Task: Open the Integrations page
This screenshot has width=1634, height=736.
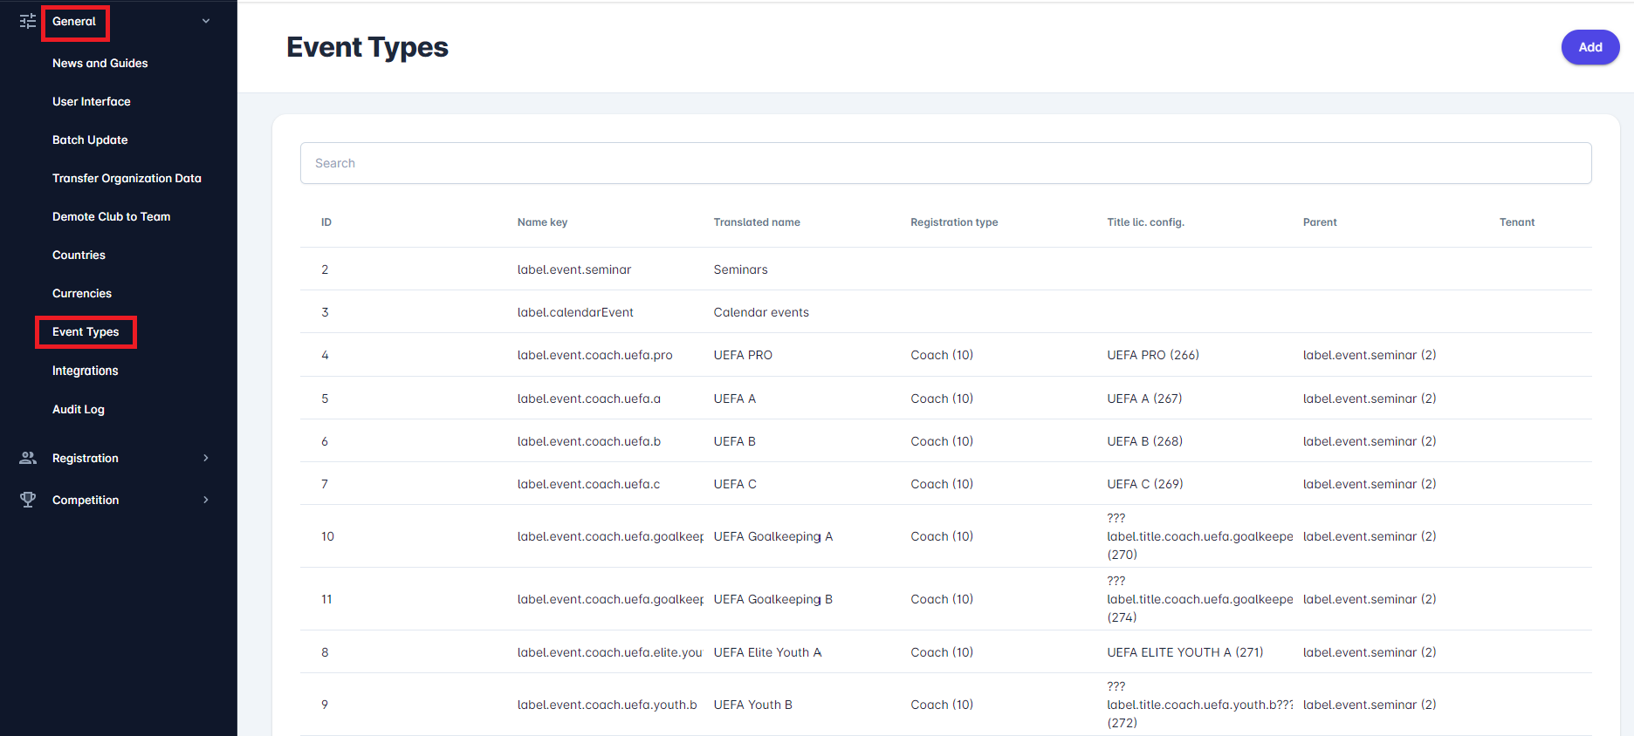Action: click(x=85, y=371)
